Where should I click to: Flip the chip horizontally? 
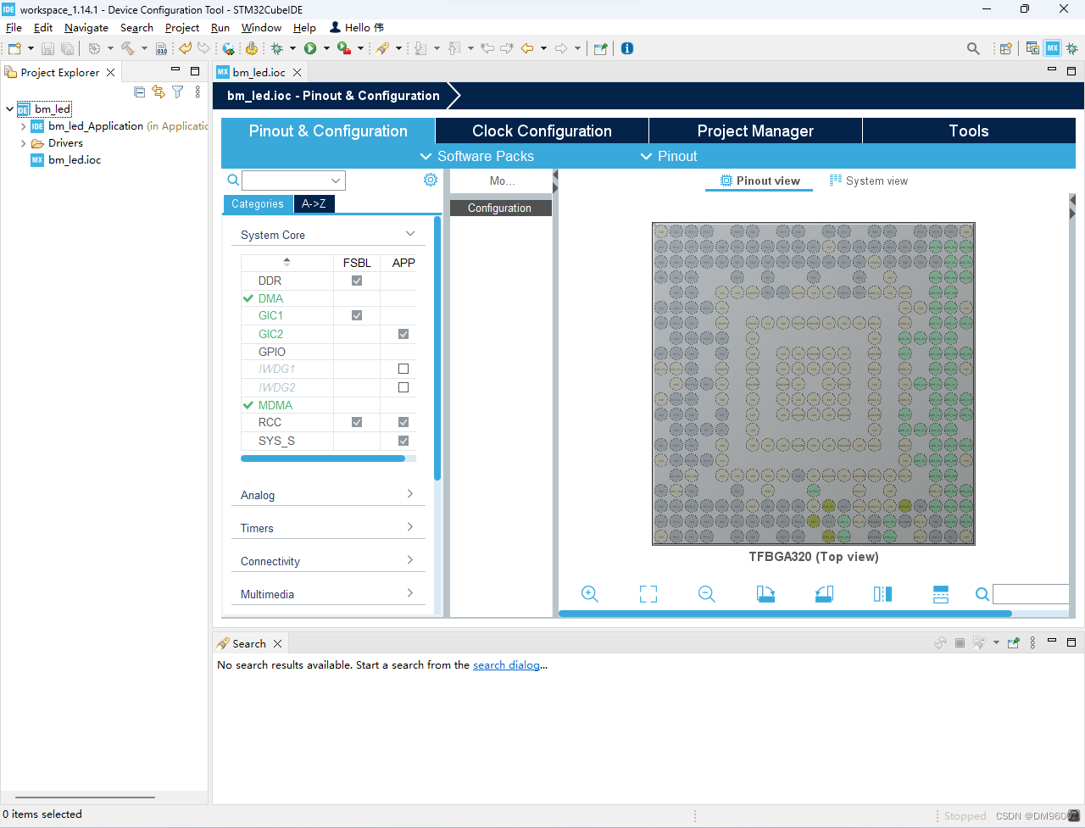pyautogui.click(x=882, y=594)
